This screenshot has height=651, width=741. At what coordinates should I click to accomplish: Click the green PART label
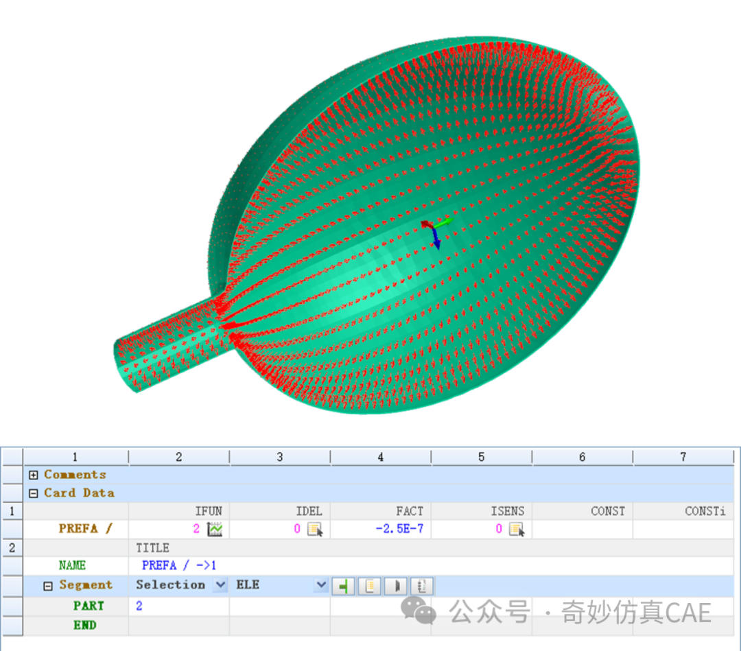point(89,606)
